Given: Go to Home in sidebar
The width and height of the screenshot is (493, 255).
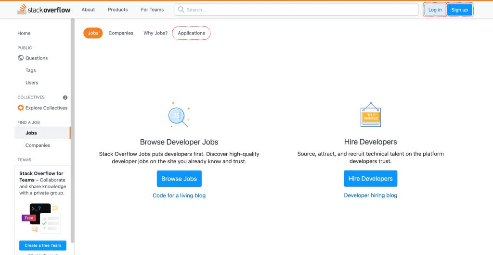Looking at the screenshot, I should (x=24, y=33).
